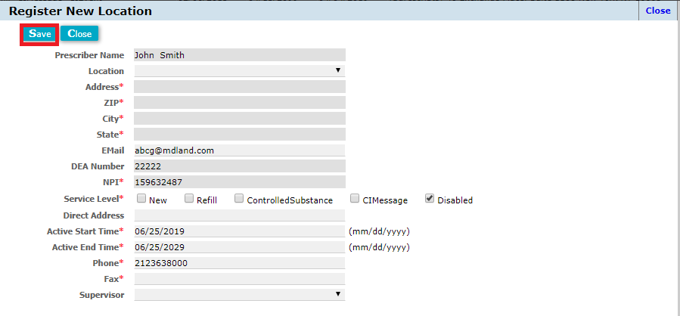Enable the New service level checkbox

click(141, 199)
